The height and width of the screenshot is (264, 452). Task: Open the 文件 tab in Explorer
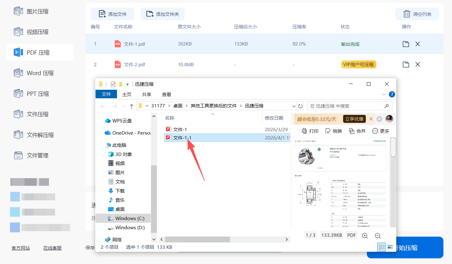click(x=106, y=94)
